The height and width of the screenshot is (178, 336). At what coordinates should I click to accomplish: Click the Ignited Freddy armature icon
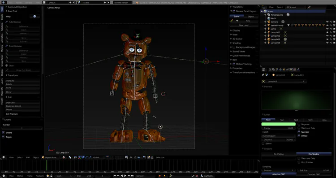coord(269,25)
